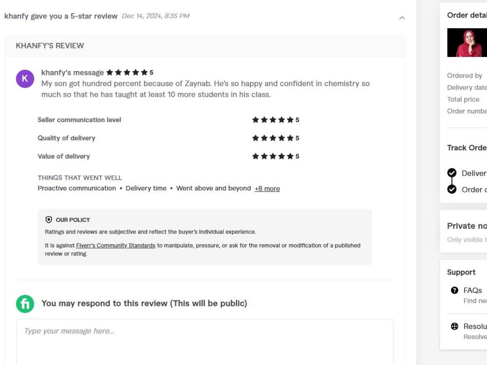Expand the +8 more things list
Screen dimensions: 487x365
point(267,189)
